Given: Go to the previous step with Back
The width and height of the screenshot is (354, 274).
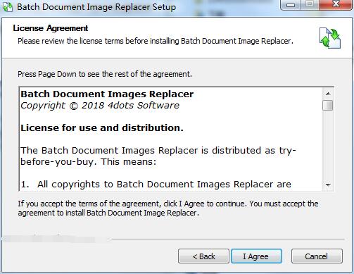Looking at the screenshot, I should 203,256.
